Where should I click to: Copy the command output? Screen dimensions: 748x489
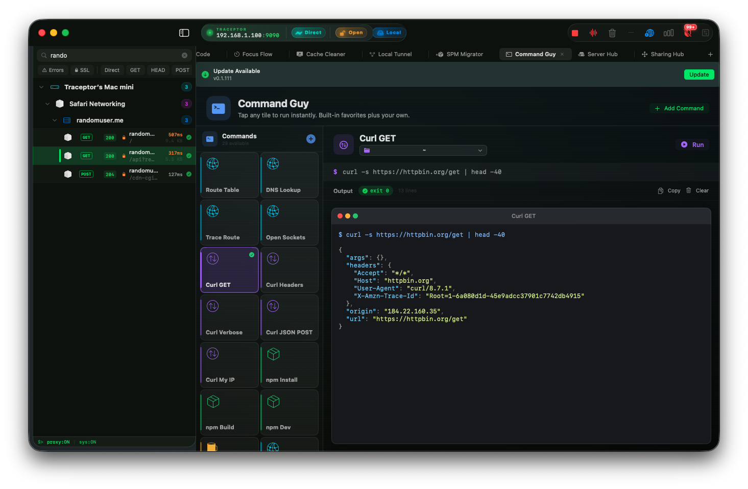[669, 190]
